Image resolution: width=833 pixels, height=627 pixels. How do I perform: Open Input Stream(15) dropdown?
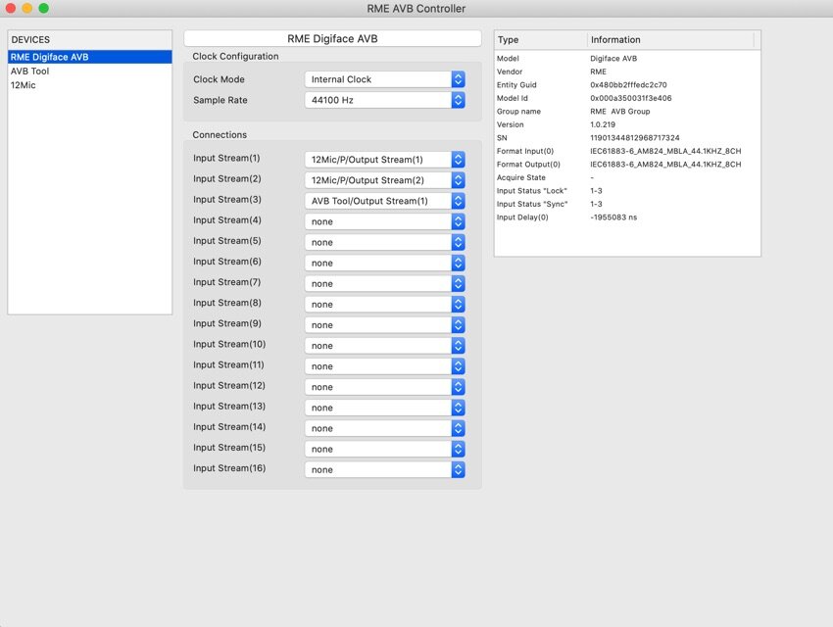coord(384,449)
